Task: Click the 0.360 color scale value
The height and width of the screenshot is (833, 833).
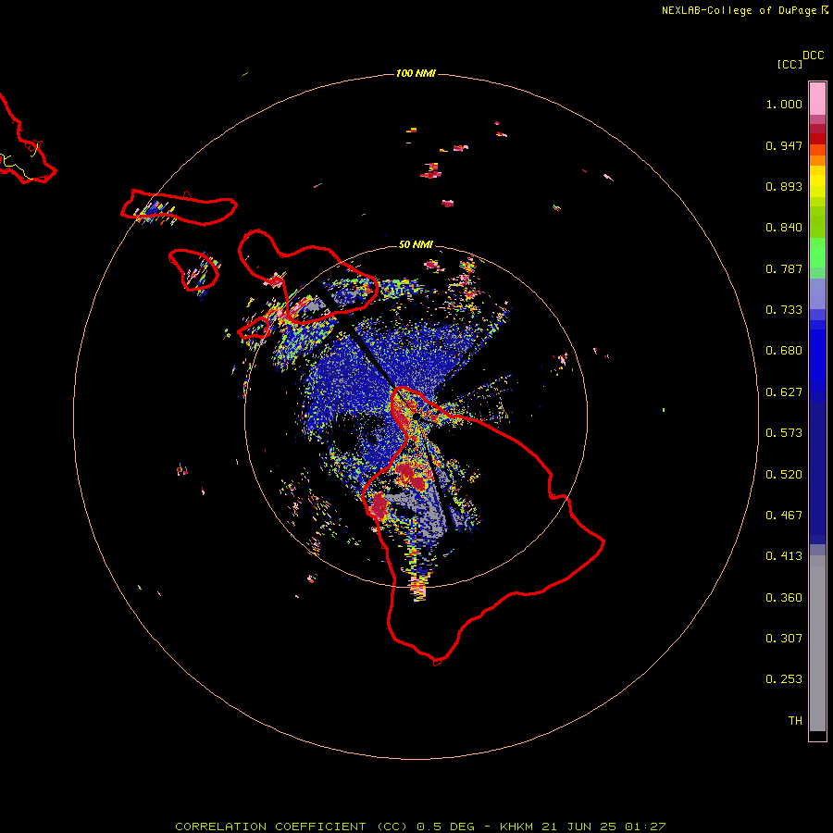Action: [784, 598]
